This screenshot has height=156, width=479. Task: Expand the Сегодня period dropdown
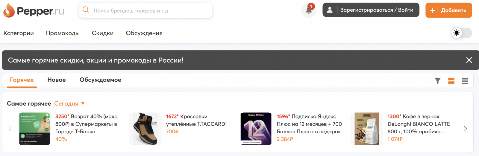(x=69, y=104)
